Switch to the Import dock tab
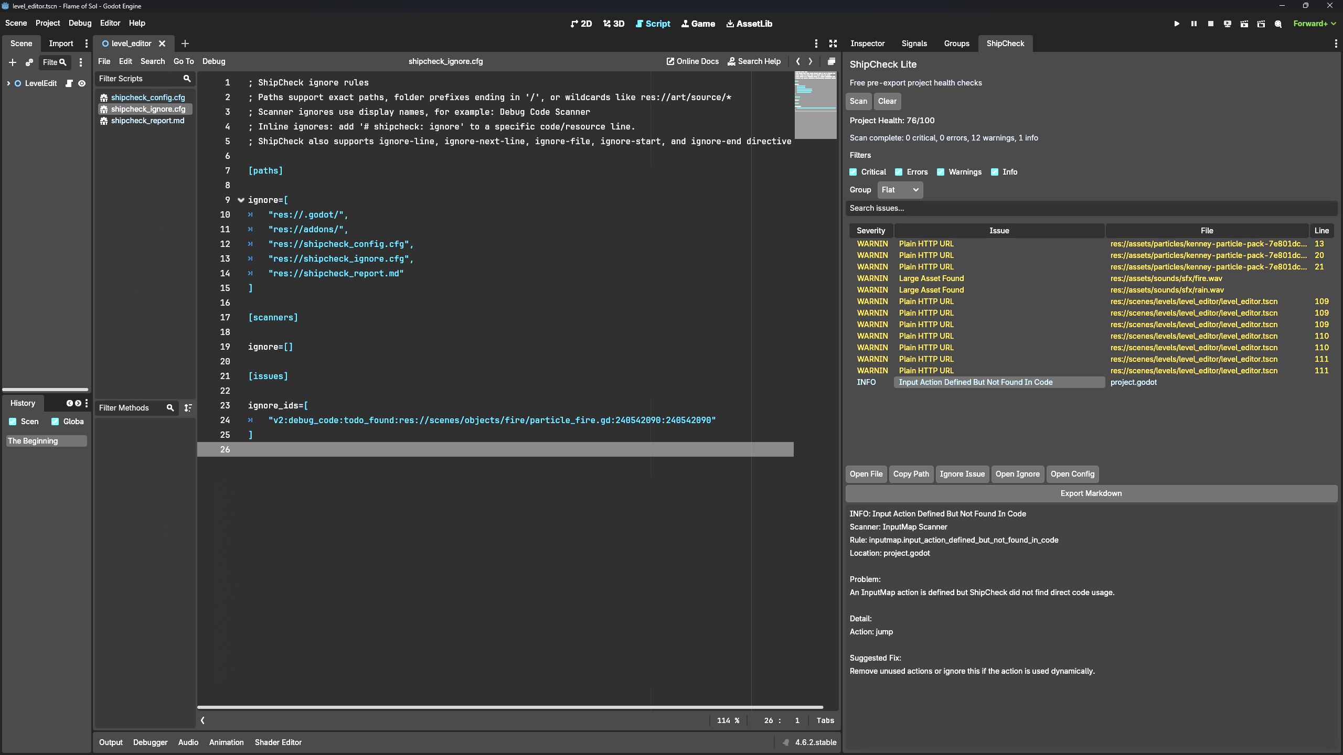The image size is (1343, 755). tap(61, 44)
